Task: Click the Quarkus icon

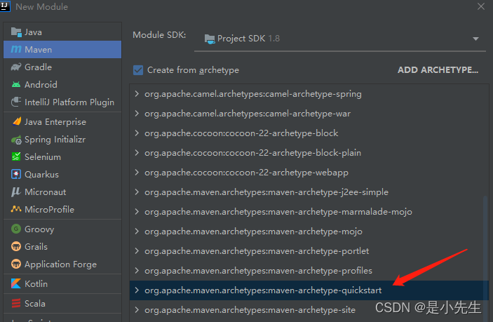Action: coord(16,174)
